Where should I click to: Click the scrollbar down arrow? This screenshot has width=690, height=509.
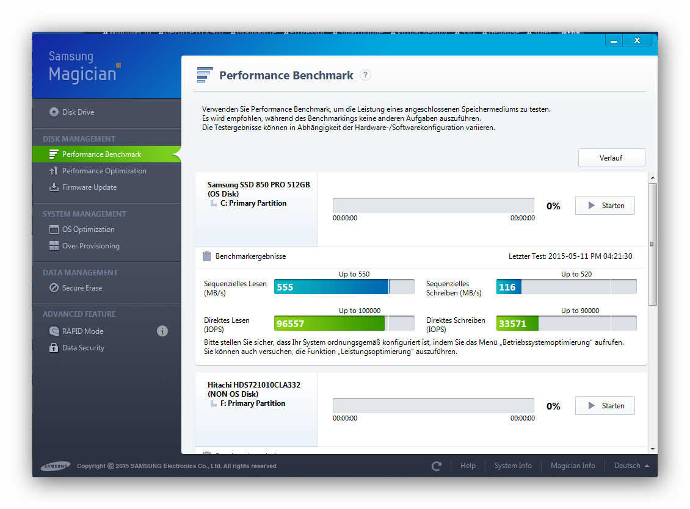[653, 449]
